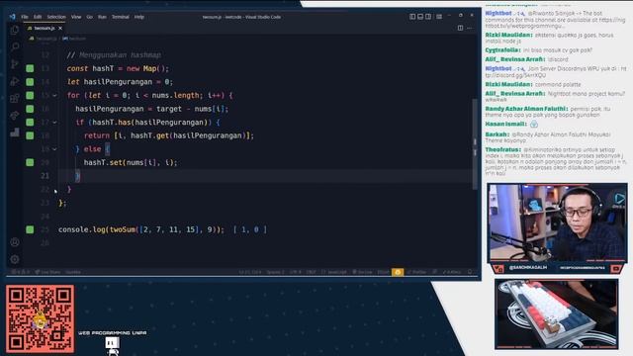Click the keyboard camera thumbnail
This screenshot has height=356, width=633.
click(x=556, y=314)
